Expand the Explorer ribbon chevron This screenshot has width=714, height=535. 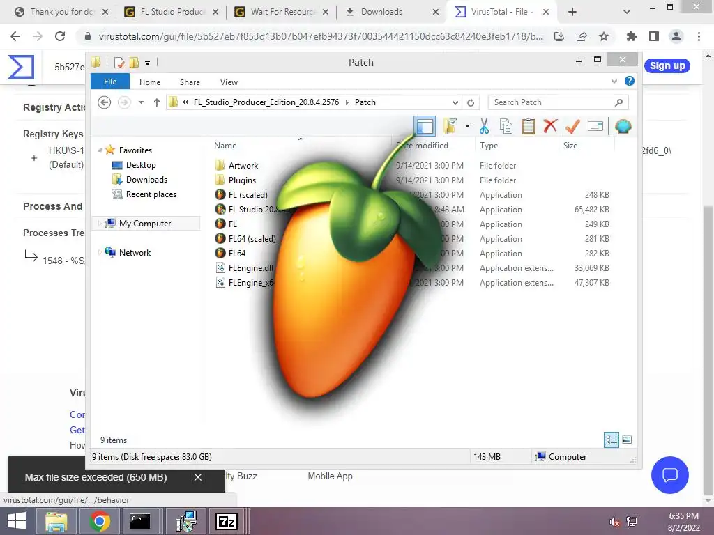[614, 81]
